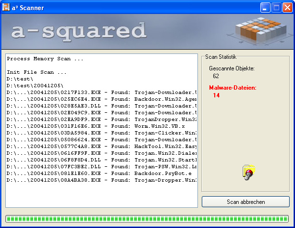This screenshot has height=228, width=295.
Task: Select the 06F8F8D4.DLL log entry
Action: [101, 160]
